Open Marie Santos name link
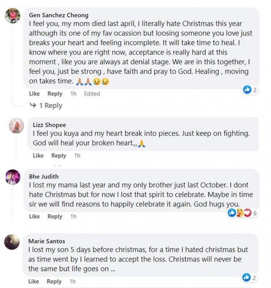The image size is (271, 288). [x=46, y=241]
